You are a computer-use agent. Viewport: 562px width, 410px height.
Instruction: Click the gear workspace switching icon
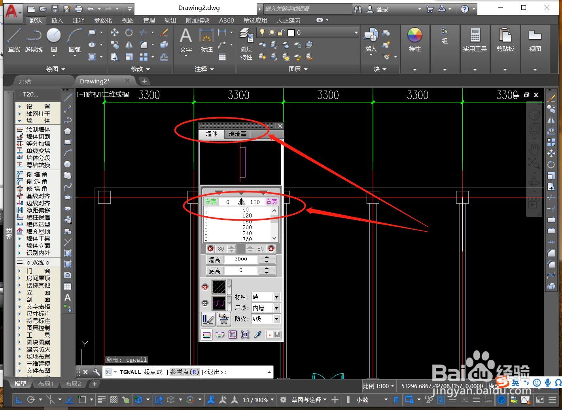283,400
